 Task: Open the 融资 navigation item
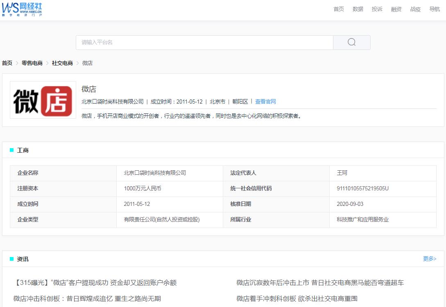pos(396,9)
